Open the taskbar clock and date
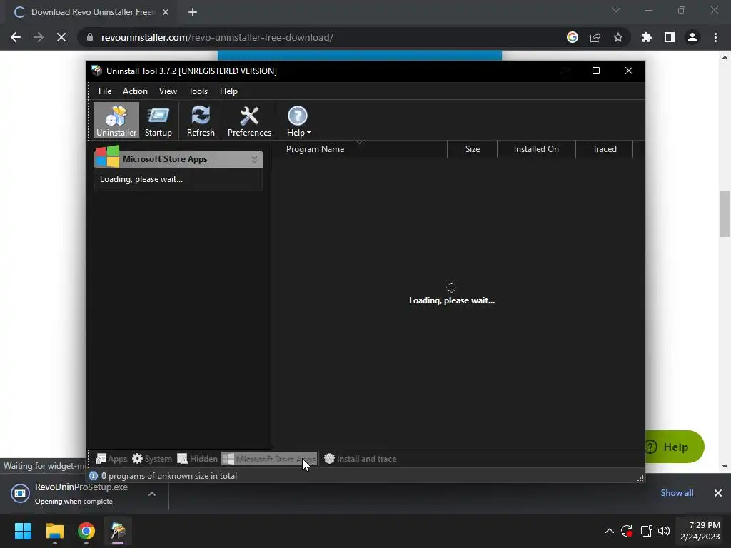This screenshot has height=548, width=731. click(700, 531)
